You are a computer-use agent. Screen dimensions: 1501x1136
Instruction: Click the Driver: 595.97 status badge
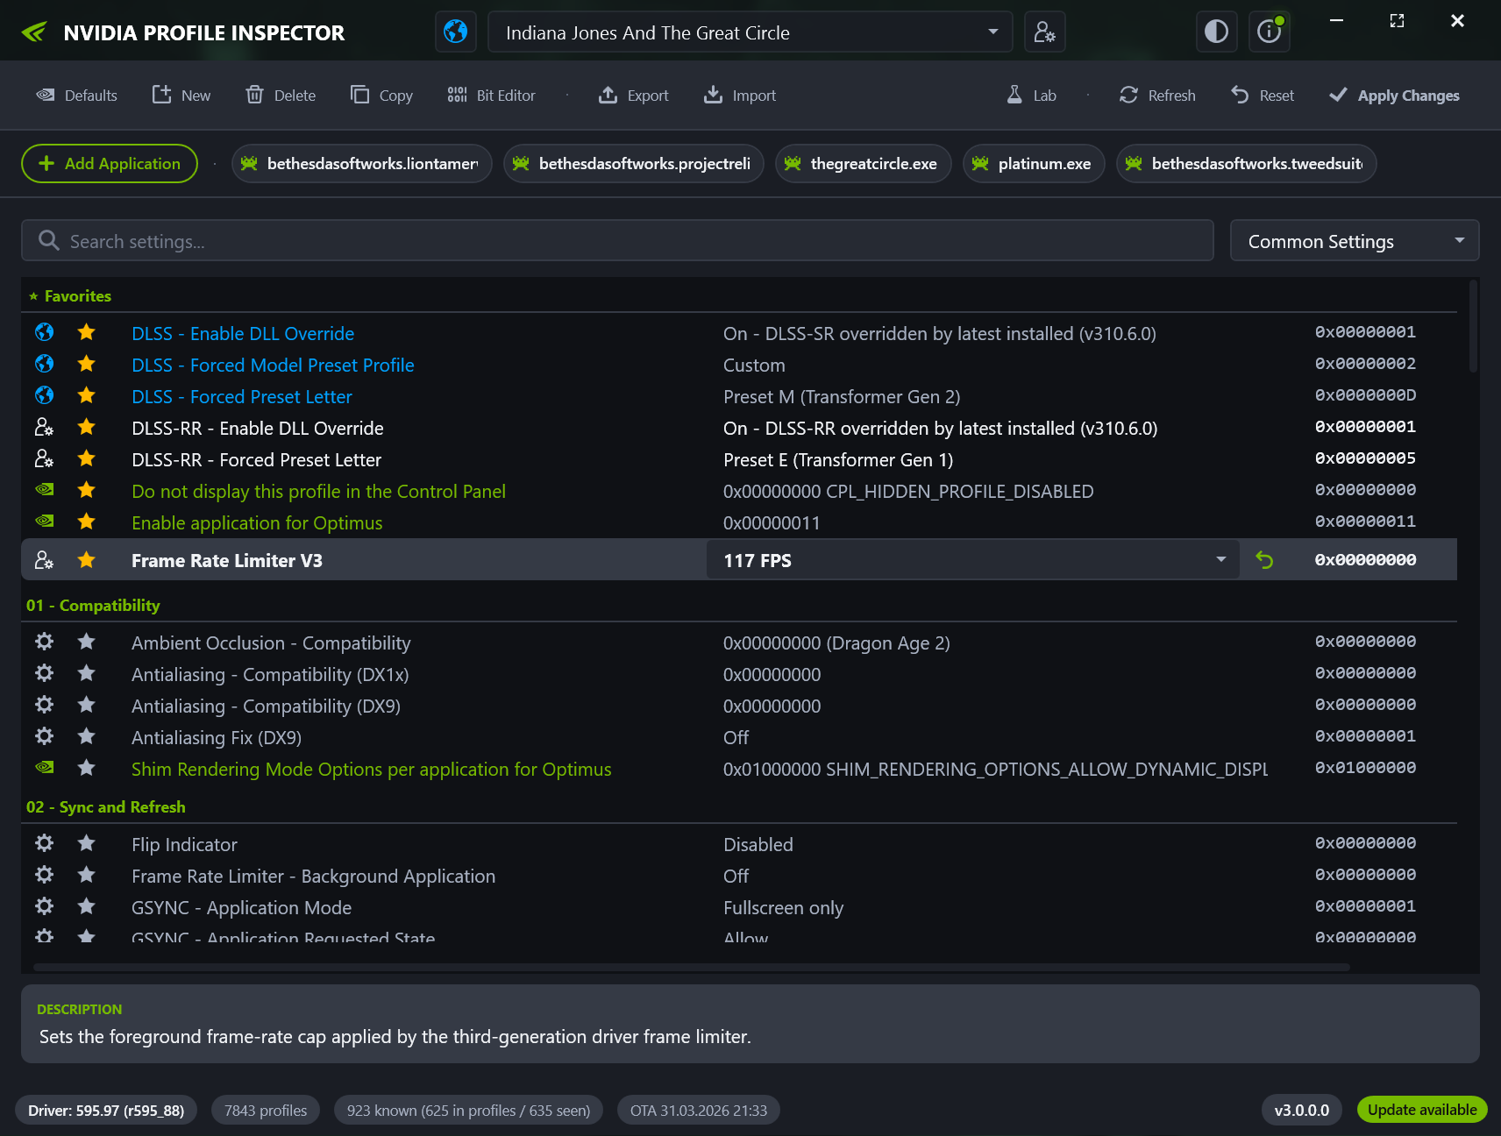[x=106, y=1110]
